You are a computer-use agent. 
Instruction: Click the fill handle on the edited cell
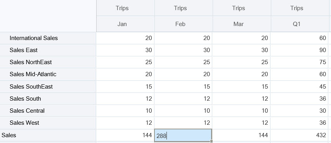211,141
